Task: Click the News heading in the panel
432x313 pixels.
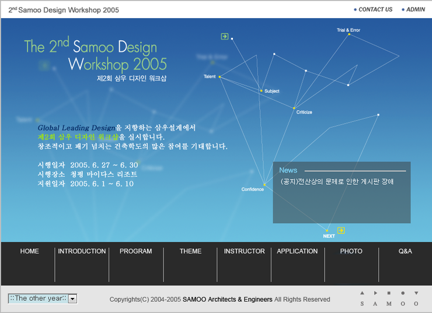Action: (x=288, y=170)
